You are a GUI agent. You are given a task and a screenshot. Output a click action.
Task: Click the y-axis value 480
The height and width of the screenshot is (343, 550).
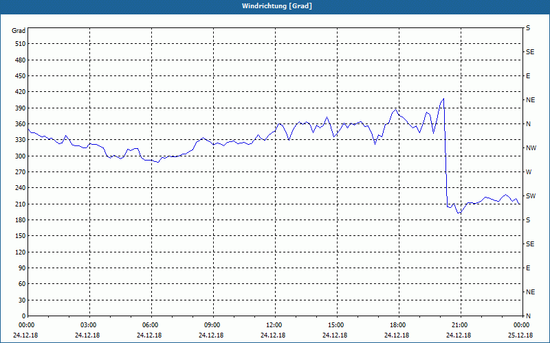click(x=21, y=60)
